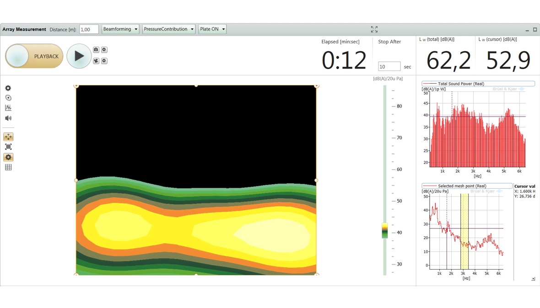The width and height of the screenshot is (540, 308).
Task: Expand the PressureContribution dropdown
Action: [168, 29]
